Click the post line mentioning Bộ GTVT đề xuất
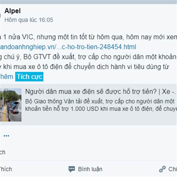 click(x=88, y=57)
